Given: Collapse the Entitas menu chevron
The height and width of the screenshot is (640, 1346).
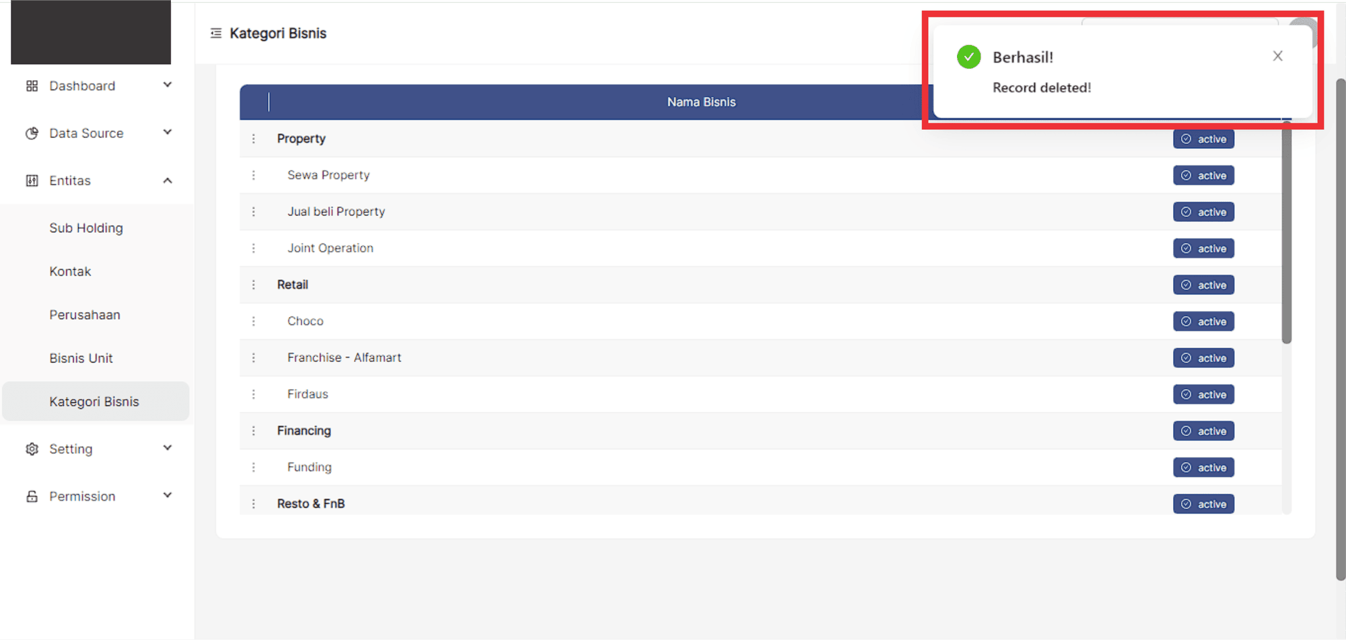Looking at the screenshot, I should pos(168,180).
